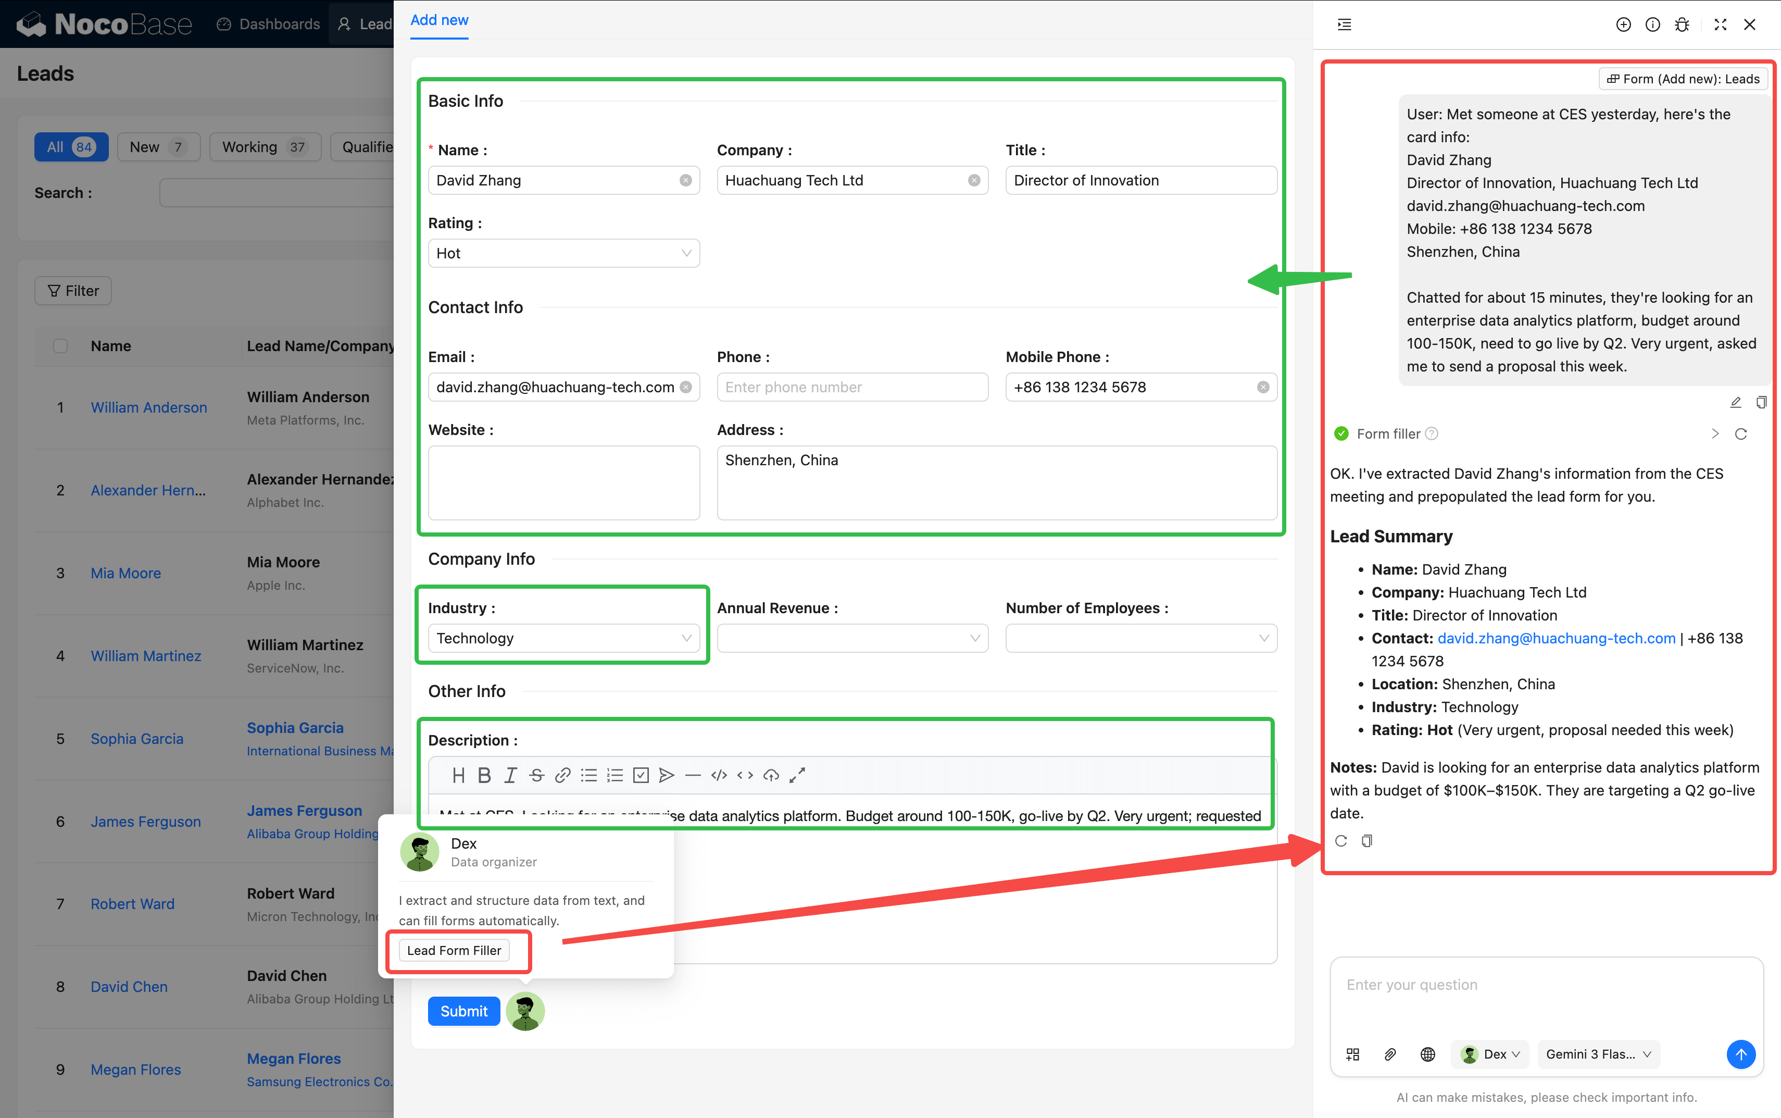This screenshot has width=1781, height=1118.
Task: Toggle bold formatting in Description editor
Action: [x=484, y=775]
